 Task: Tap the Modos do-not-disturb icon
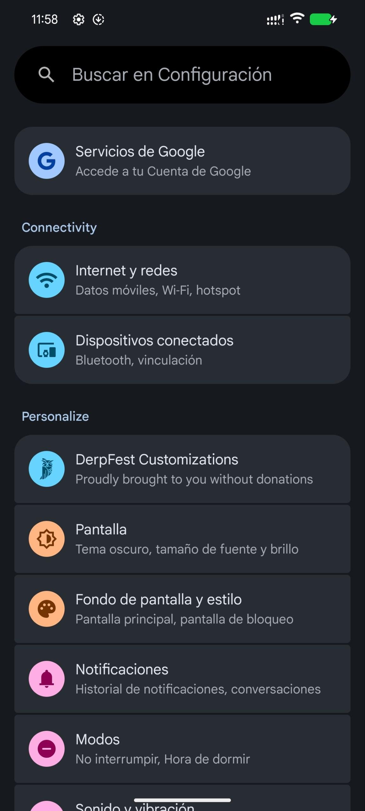[47, 749]
